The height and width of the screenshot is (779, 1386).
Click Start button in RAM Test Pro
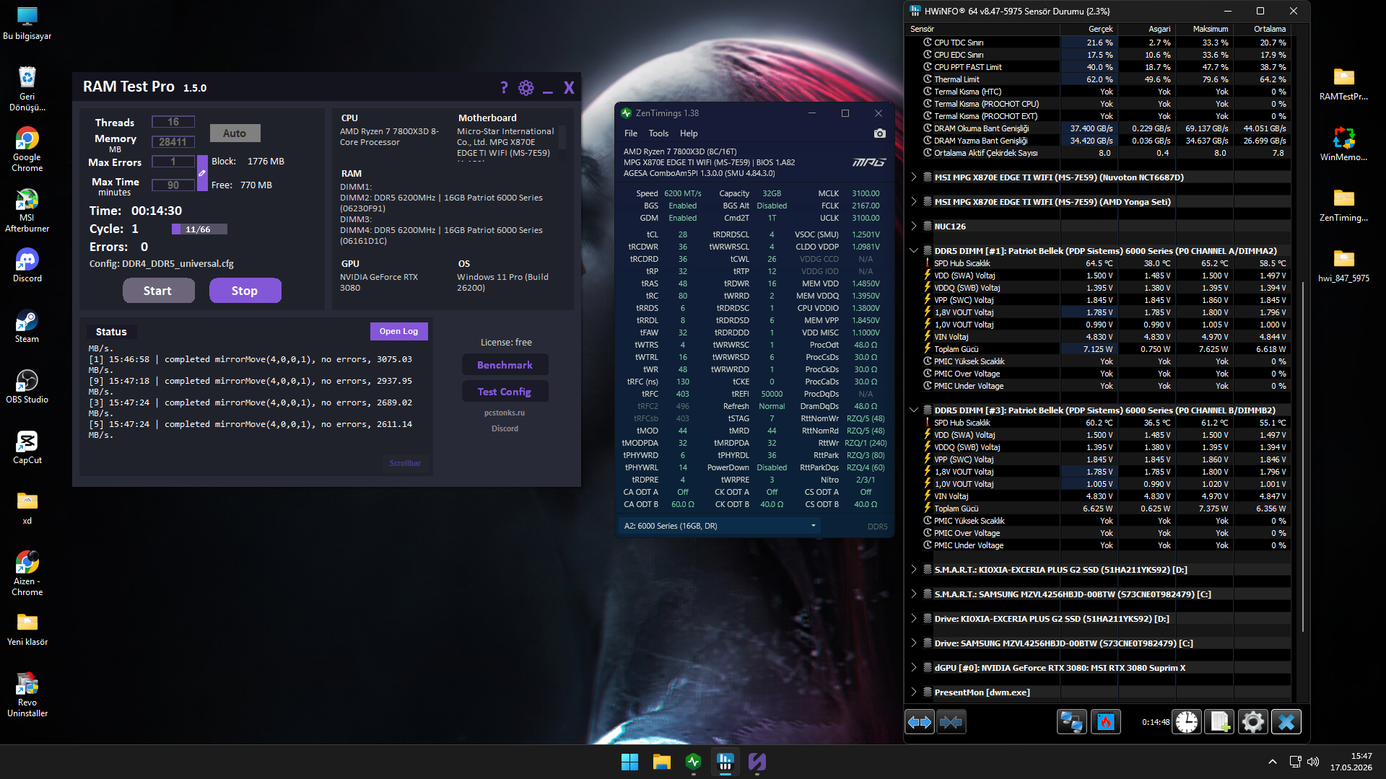(158, 291)
